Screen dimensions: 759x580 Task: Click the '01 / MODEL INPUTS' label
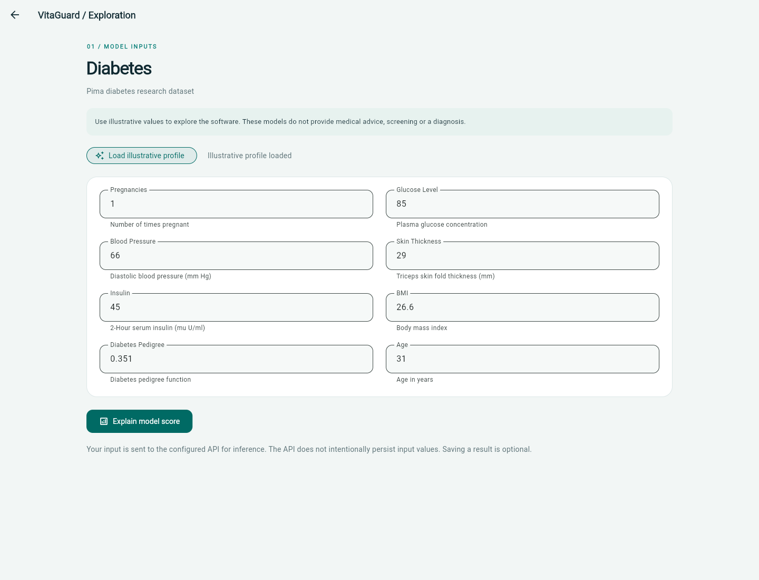click(122, 46)
